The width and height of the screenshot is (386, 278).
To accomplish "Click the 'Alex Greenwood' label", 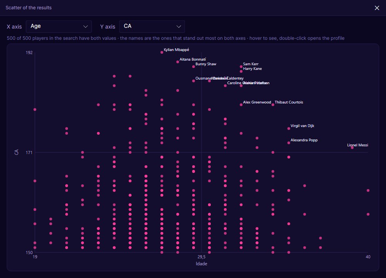I will [x=257, y=102].
